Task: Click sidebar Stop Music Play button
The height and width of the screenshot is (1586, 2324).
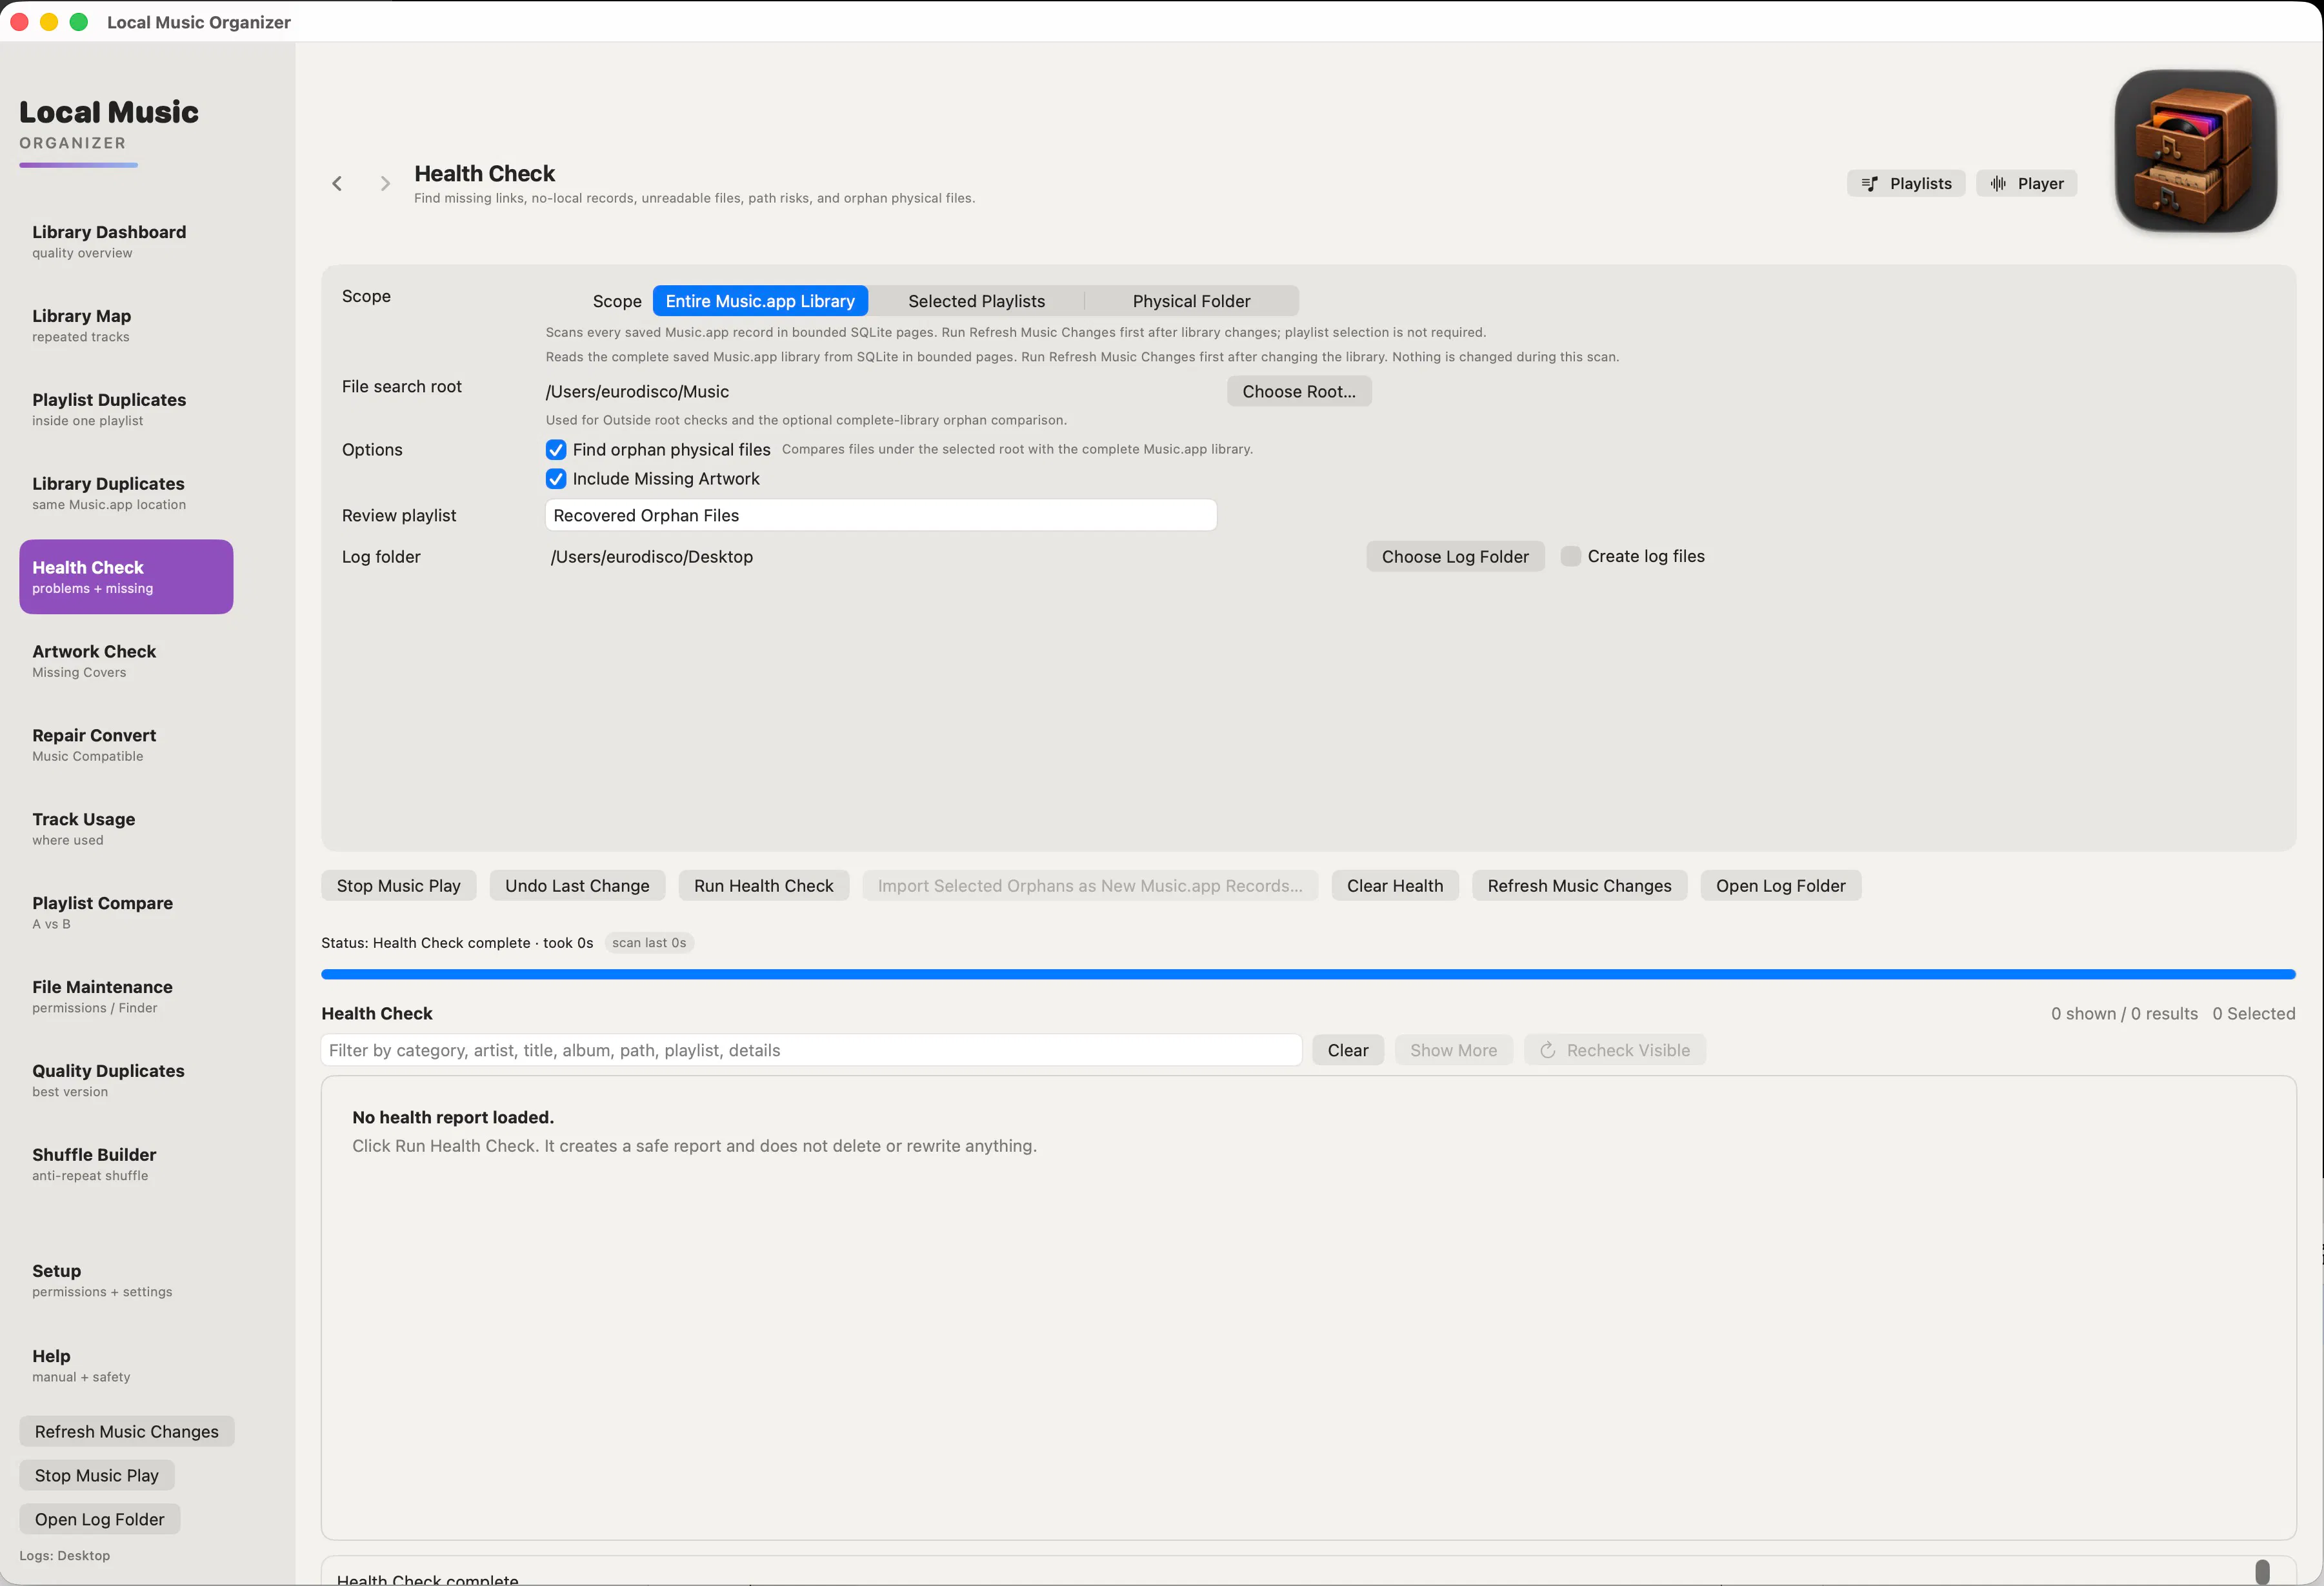Action: tap(97, 1475)
